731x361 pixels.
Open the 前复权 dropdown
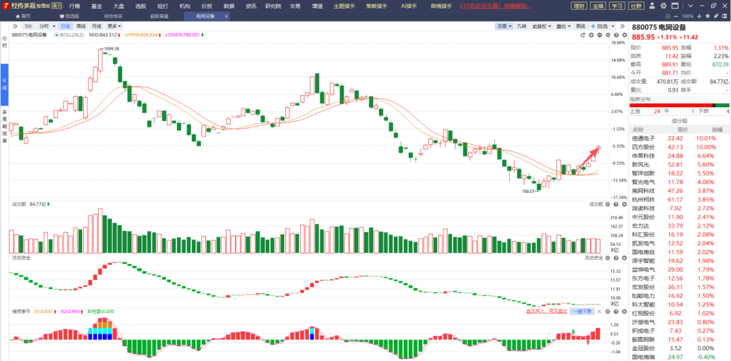coord(542,26)
